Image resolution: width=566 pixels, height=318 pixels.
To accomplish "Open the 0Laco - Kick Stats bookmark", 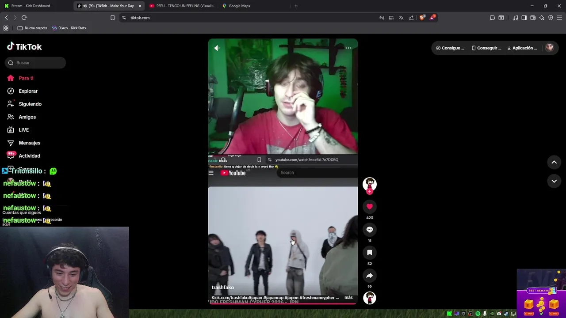I will pos(69,28).
